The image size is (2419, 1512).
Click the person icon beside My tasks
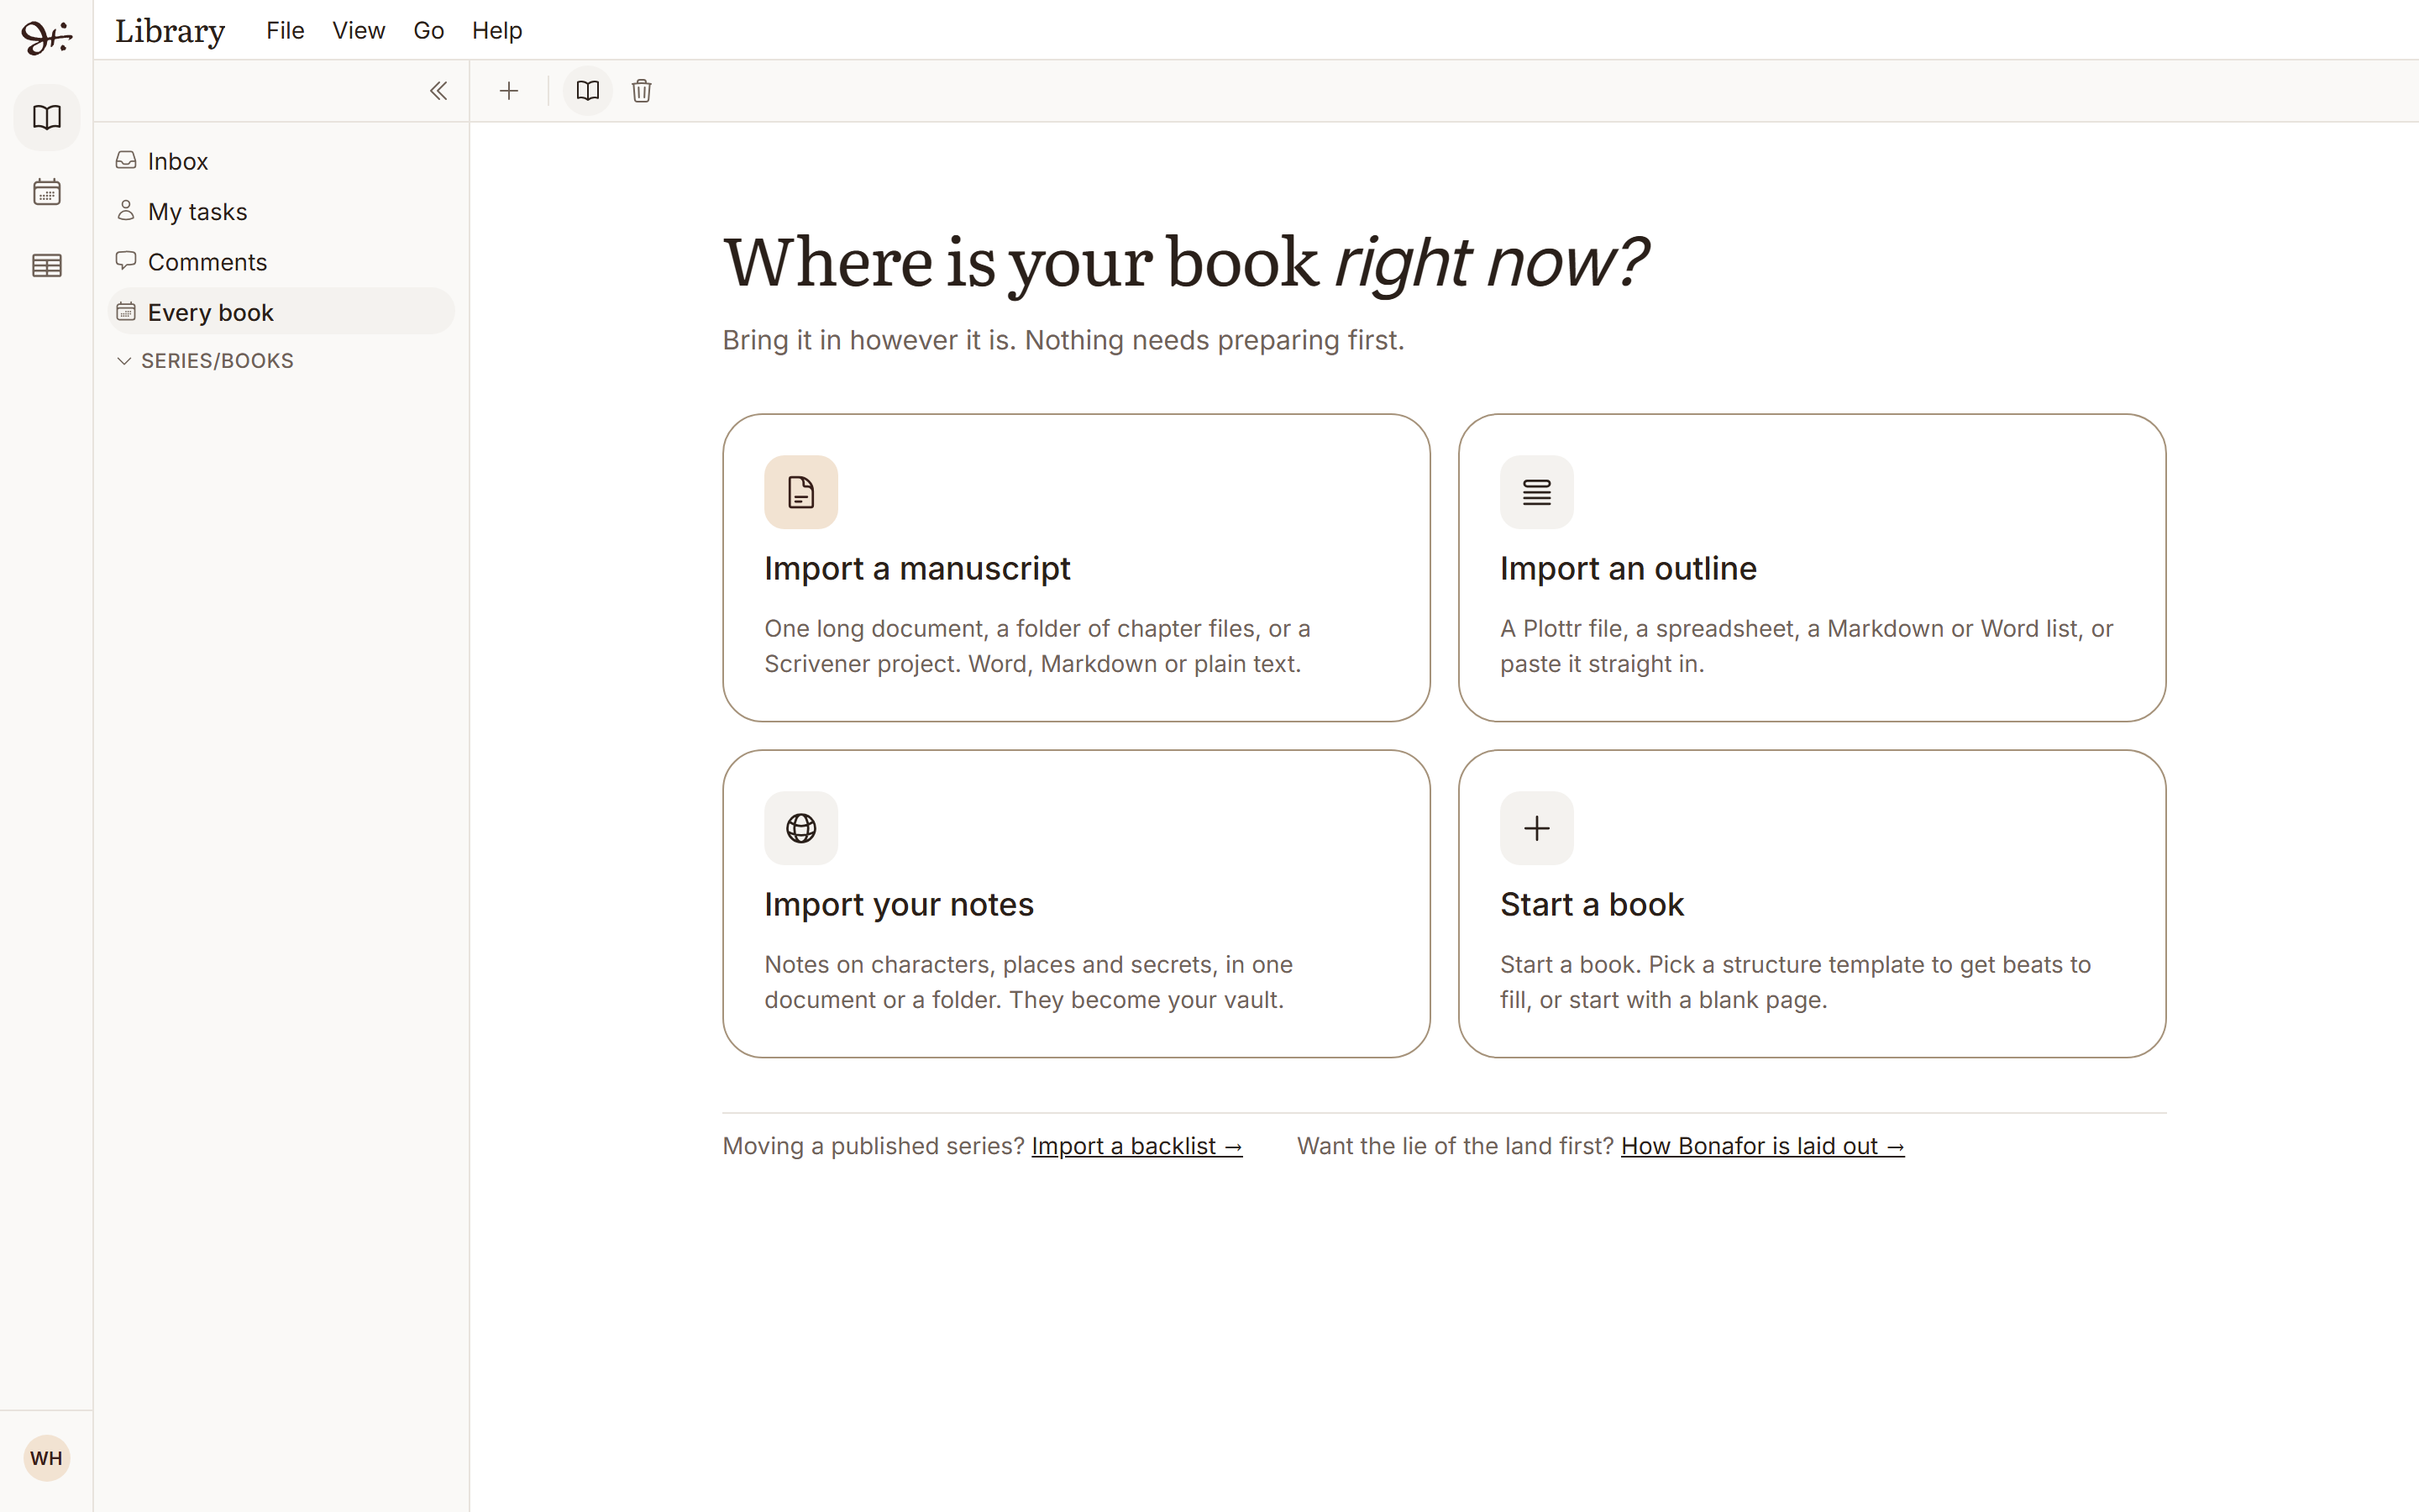click(x=126, y=210)
